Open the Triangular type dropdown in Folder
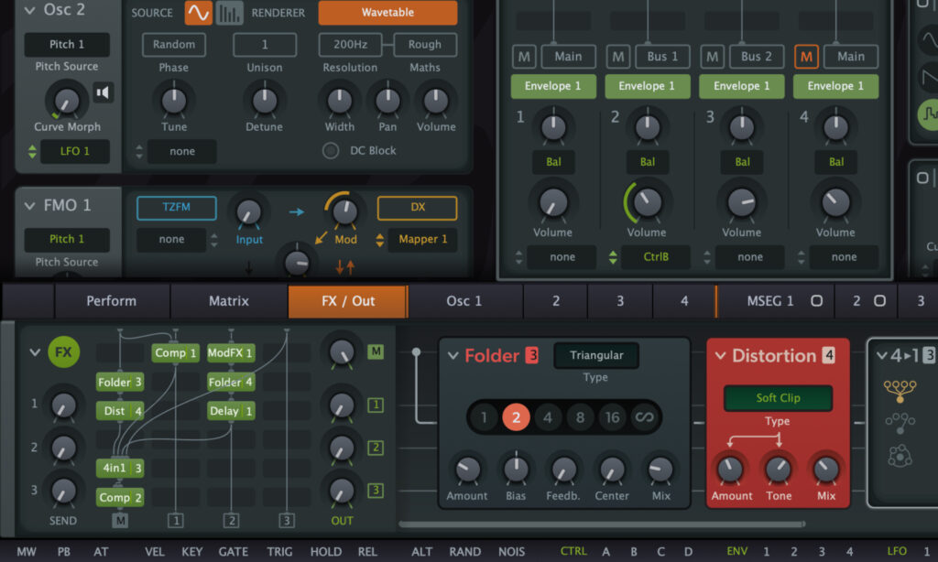This screenshot has height=562, width=938. [x=595, y=355]
